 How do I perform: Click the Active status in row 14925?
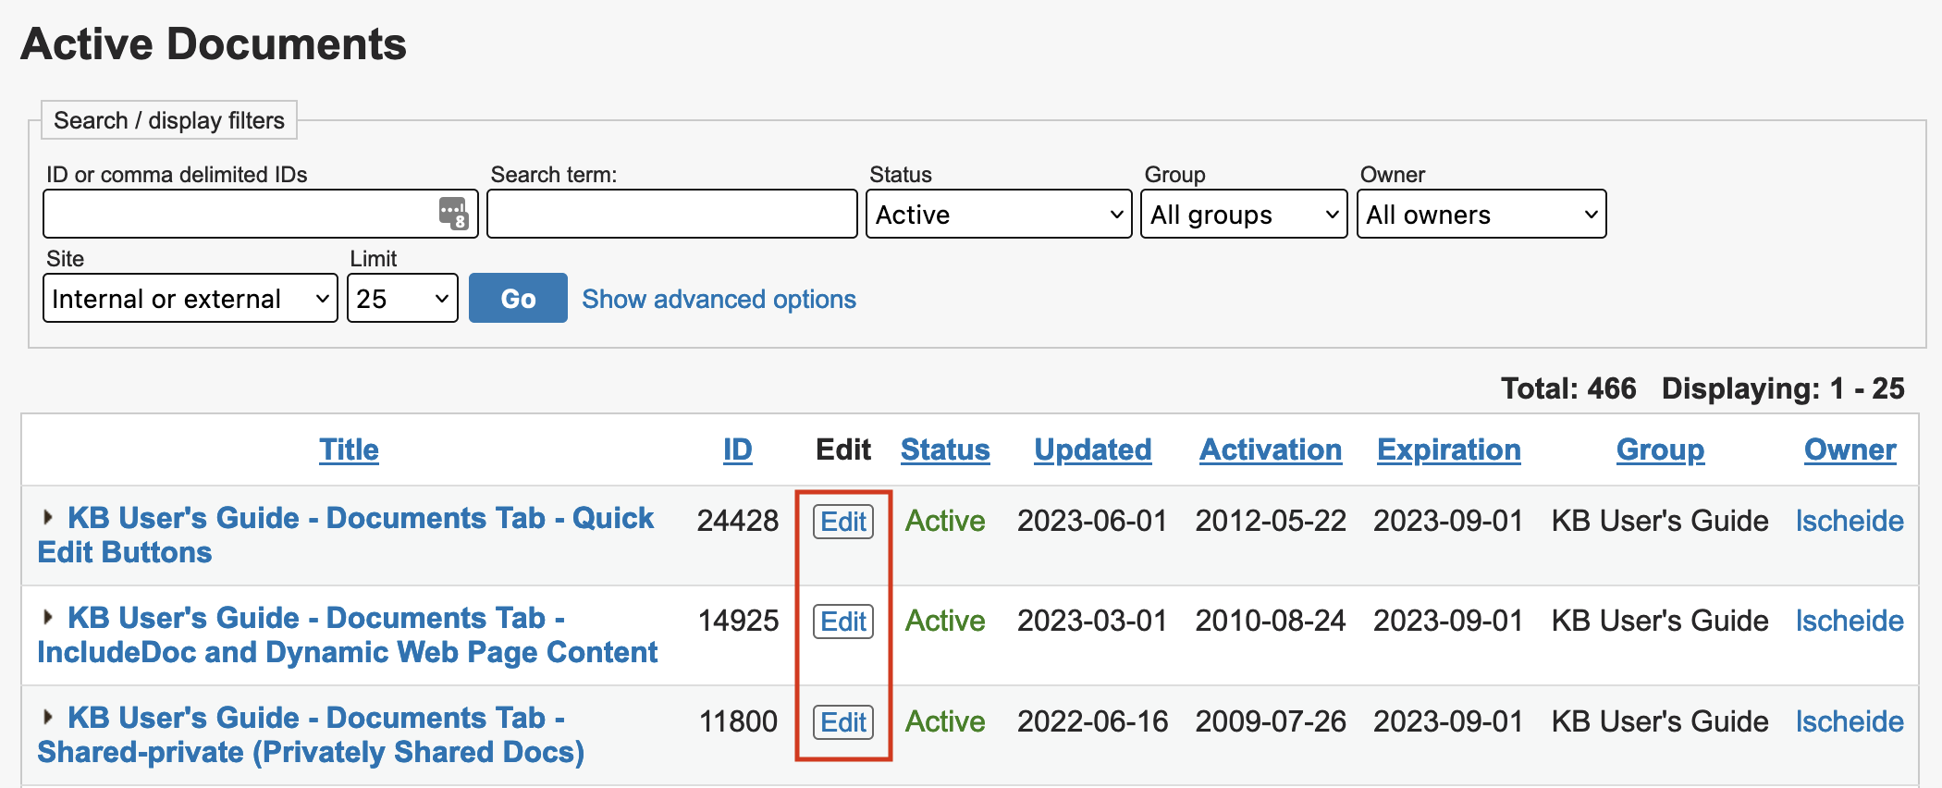point(945,621)
